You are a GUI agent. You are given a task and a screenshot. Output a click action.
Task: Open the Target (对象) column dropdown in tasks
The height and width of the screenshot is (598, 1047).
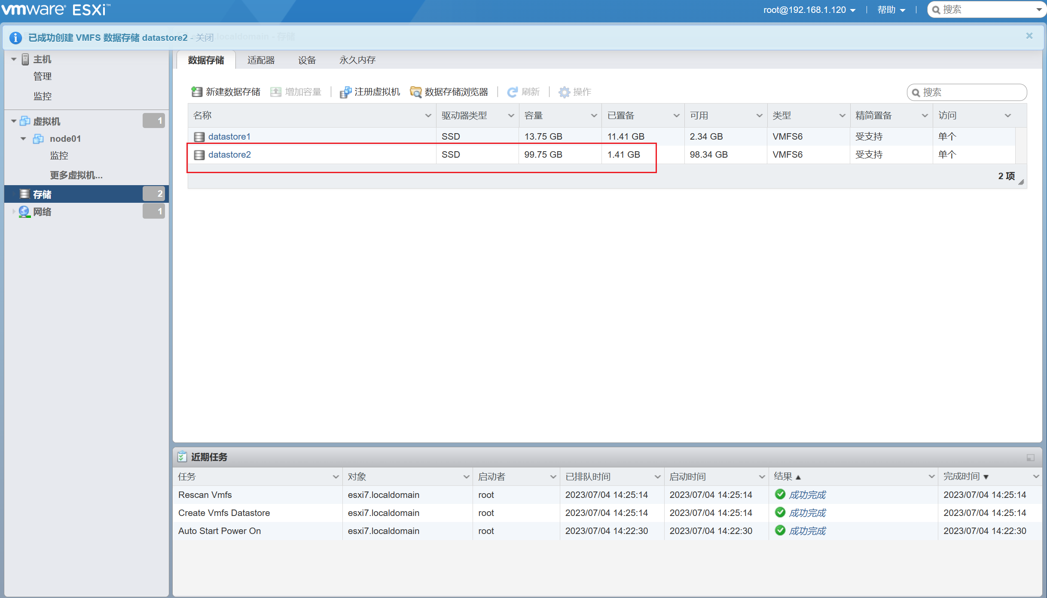pyautogui.click(x=466, y=477)
